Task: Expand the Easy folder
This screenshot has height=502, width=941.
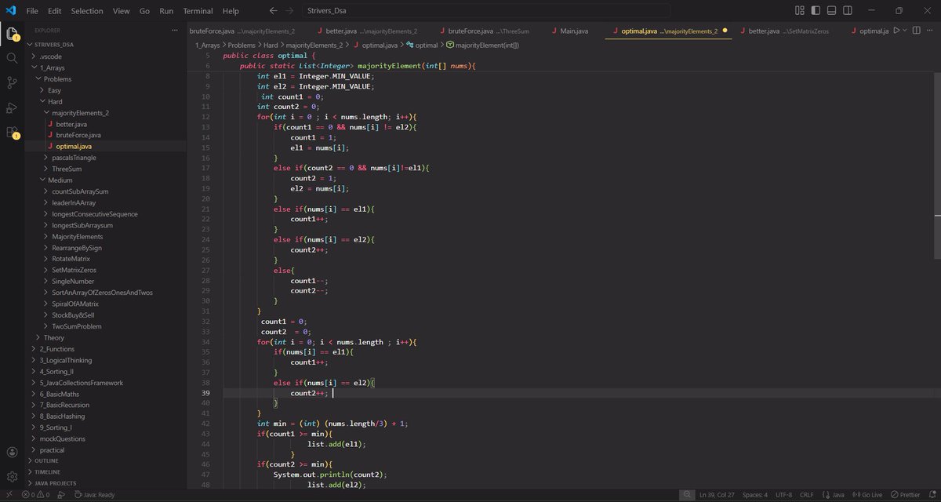Action: coord(106,90)
